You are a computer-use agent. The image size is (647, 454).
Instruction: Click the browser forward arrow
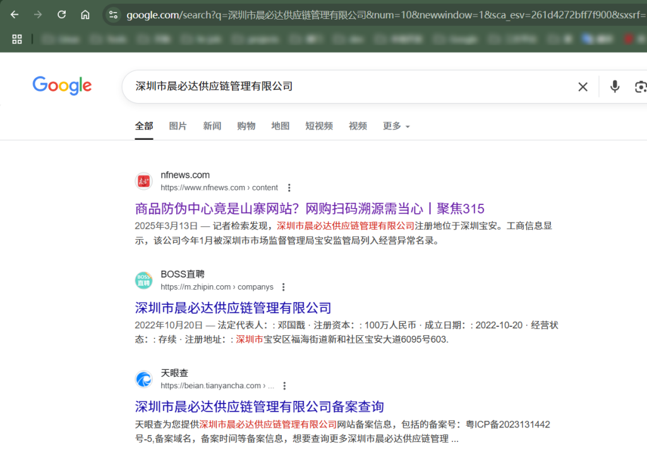pyautogui.click(x=38, y=15)
